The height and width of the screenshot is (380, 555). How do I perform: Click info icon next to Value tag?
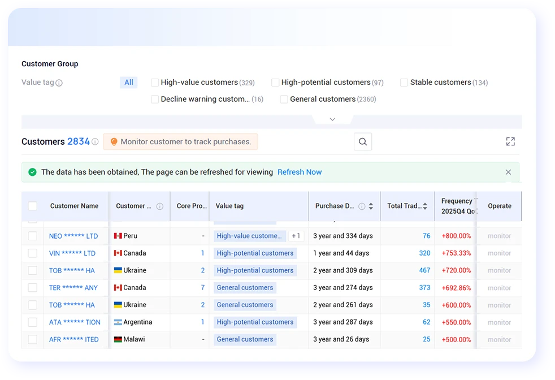pyautogui.click(x=59, y=83)
